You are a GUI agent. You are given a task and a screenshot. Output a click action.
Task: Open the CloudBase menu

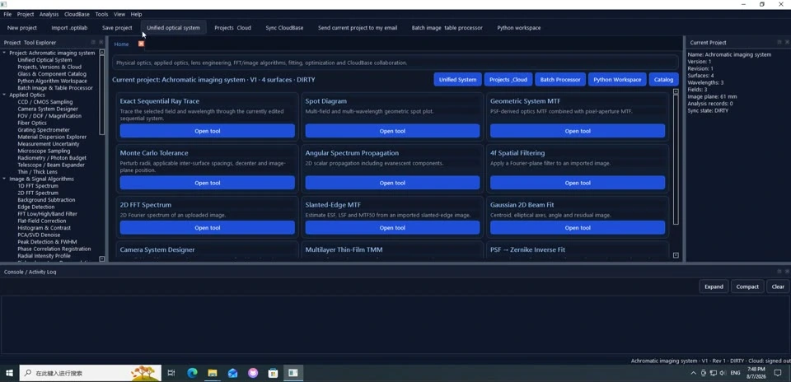[x=77, y=14]
